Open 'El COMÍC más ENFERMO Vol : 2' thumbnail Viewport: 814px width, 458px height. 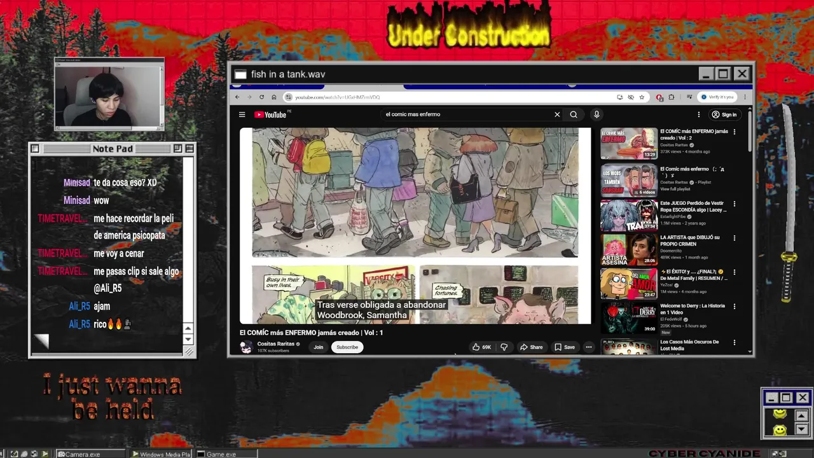[x=629, y=143]
